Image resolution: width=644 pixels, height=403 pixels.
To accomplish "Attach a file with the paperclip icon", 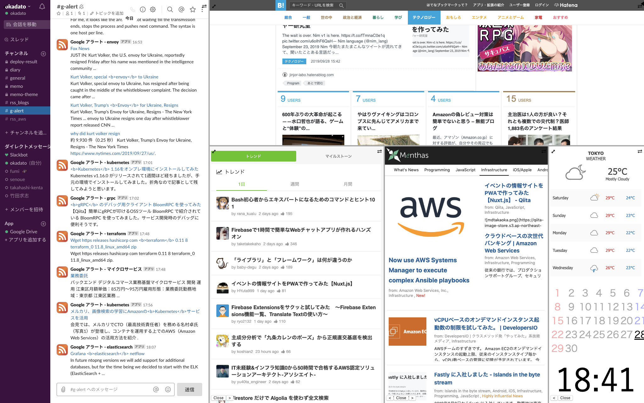I will click(63, 389).
